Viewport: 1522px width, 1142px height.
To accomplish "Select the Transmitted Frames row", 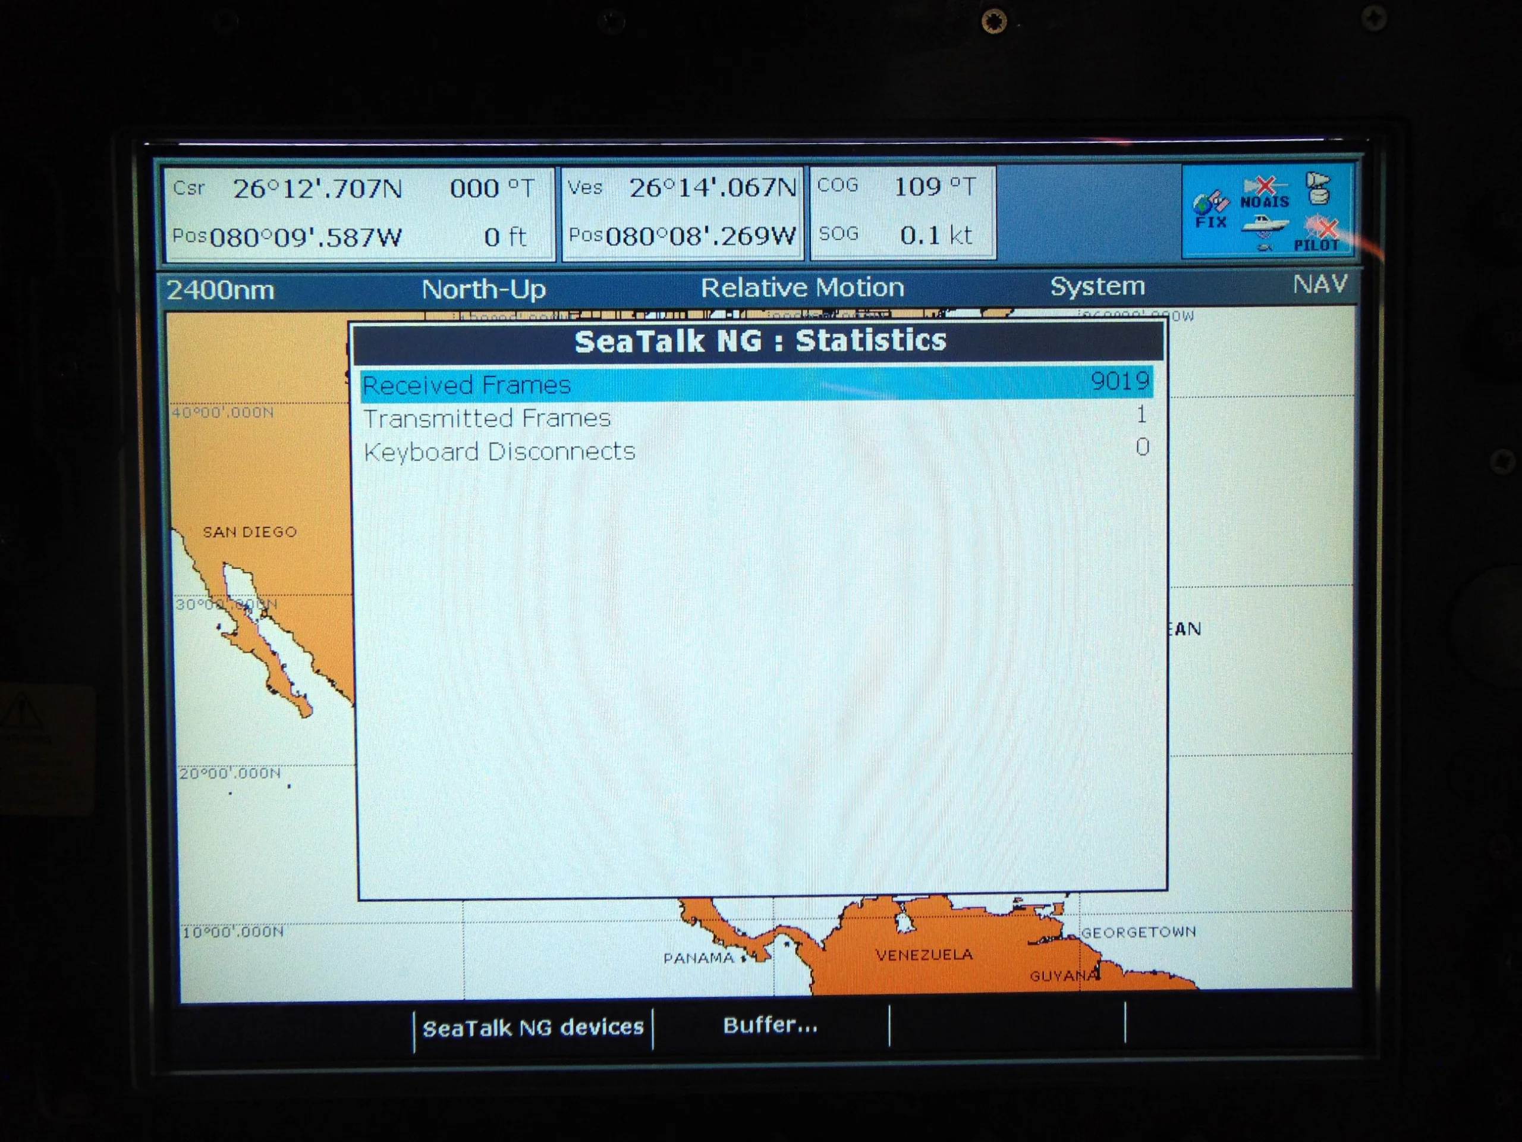I will (x=756, y=417).
